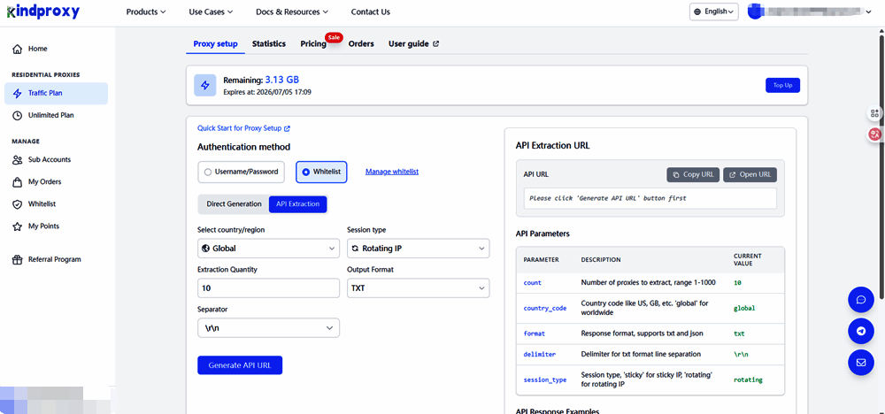Open the Manage whitelist link

[392, 172]
